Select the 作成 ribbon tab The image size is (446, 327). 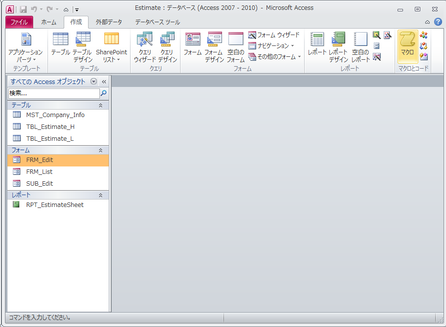pyautogui.click(x=76, y=22)
